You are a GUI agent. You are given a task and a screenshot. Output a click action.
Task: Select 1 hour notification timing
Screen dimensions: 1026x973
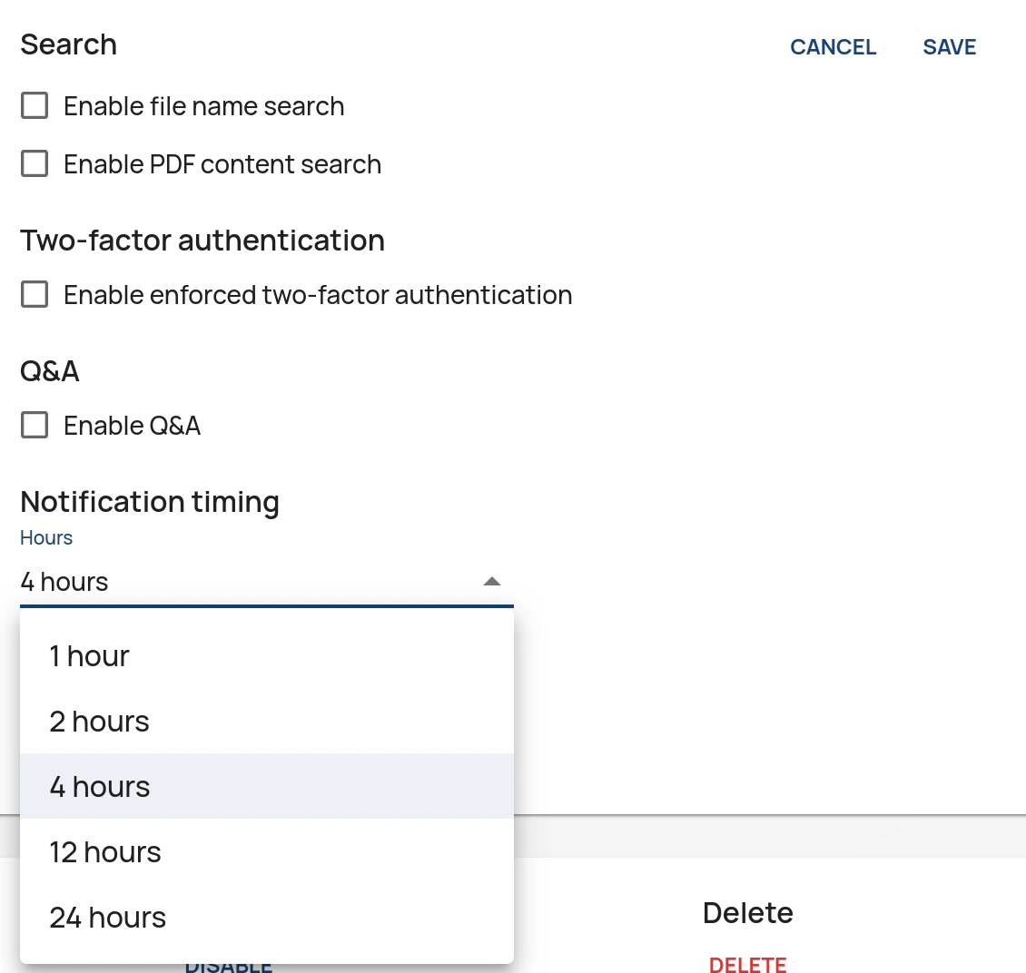(89, 655)
